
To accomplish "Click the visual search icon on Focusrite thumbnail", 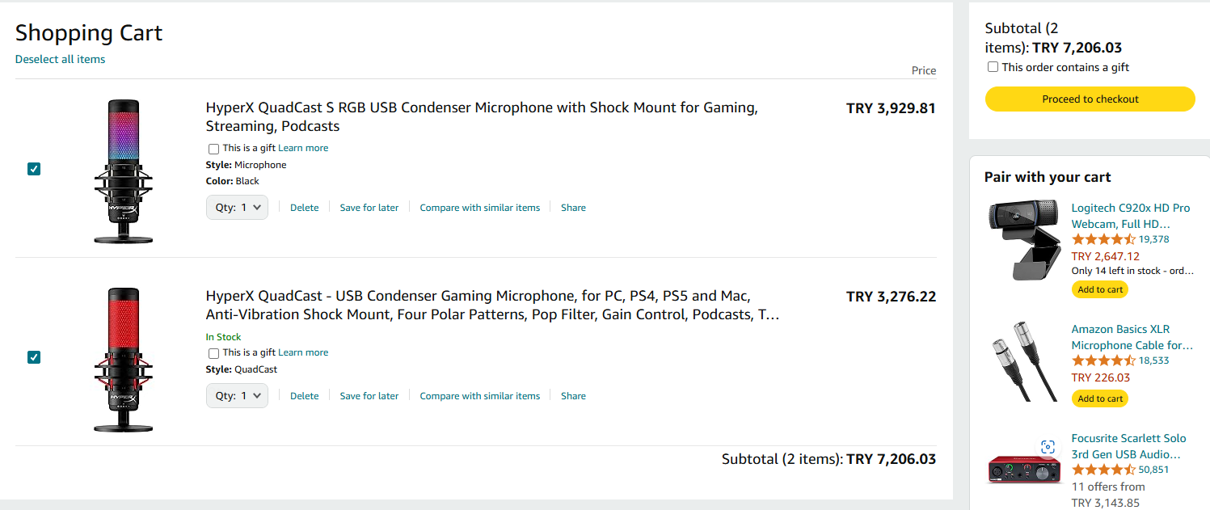I will 1048,447.
